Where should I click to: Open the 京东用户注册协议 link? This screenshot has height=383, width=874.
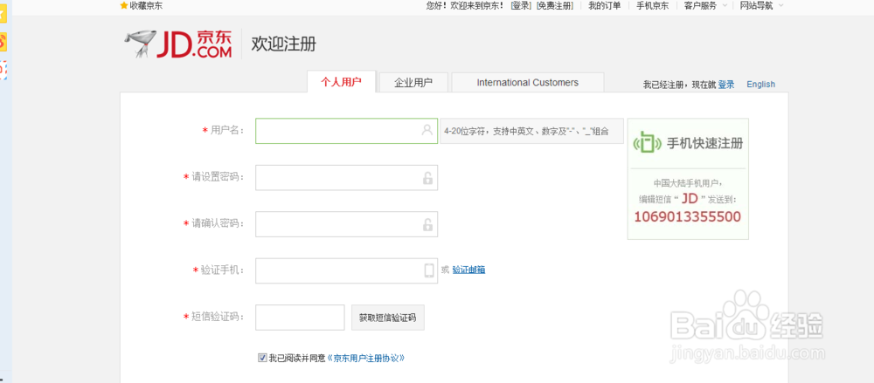click(365, 358)
